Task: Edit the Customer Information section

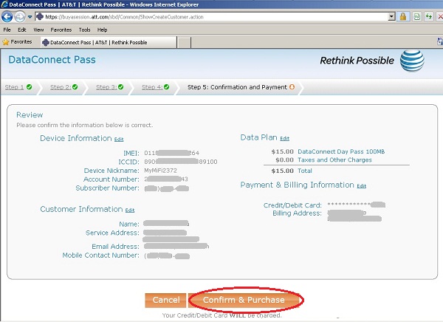Action: tap(130, 210)
